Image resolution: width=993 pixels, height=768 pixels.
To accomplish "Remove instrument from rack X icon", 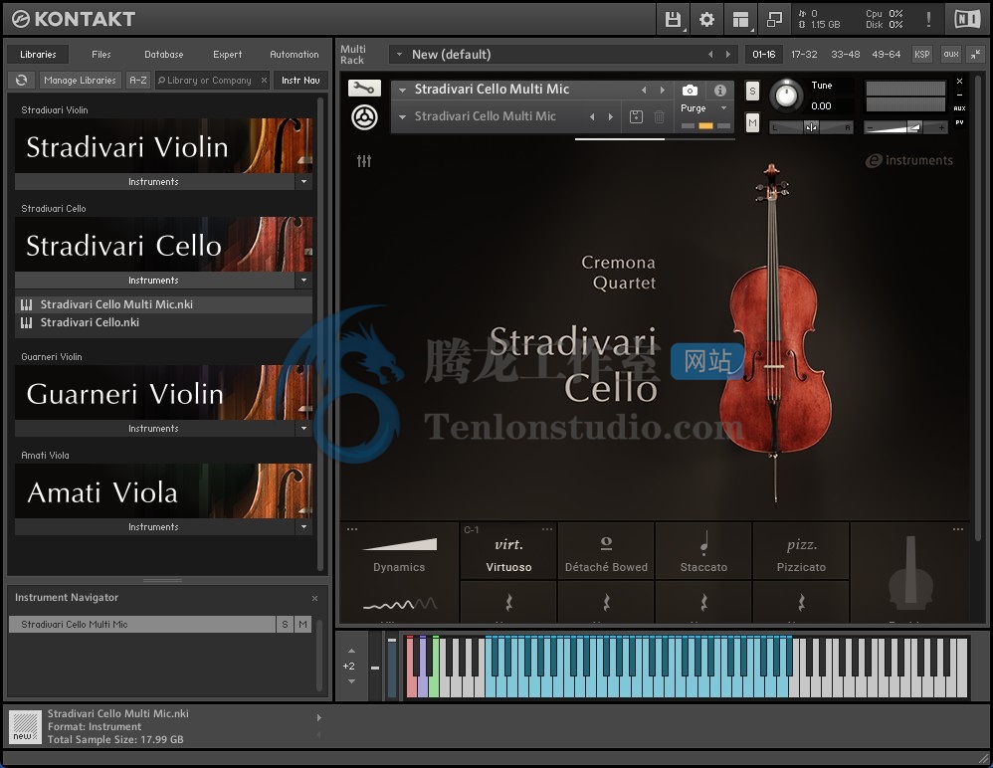I will coord(959,81).
